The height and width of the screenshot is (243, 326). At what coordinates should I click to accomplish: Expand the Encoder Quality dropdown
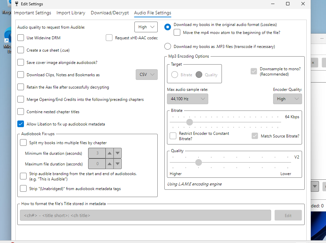[x=287, y=99]
